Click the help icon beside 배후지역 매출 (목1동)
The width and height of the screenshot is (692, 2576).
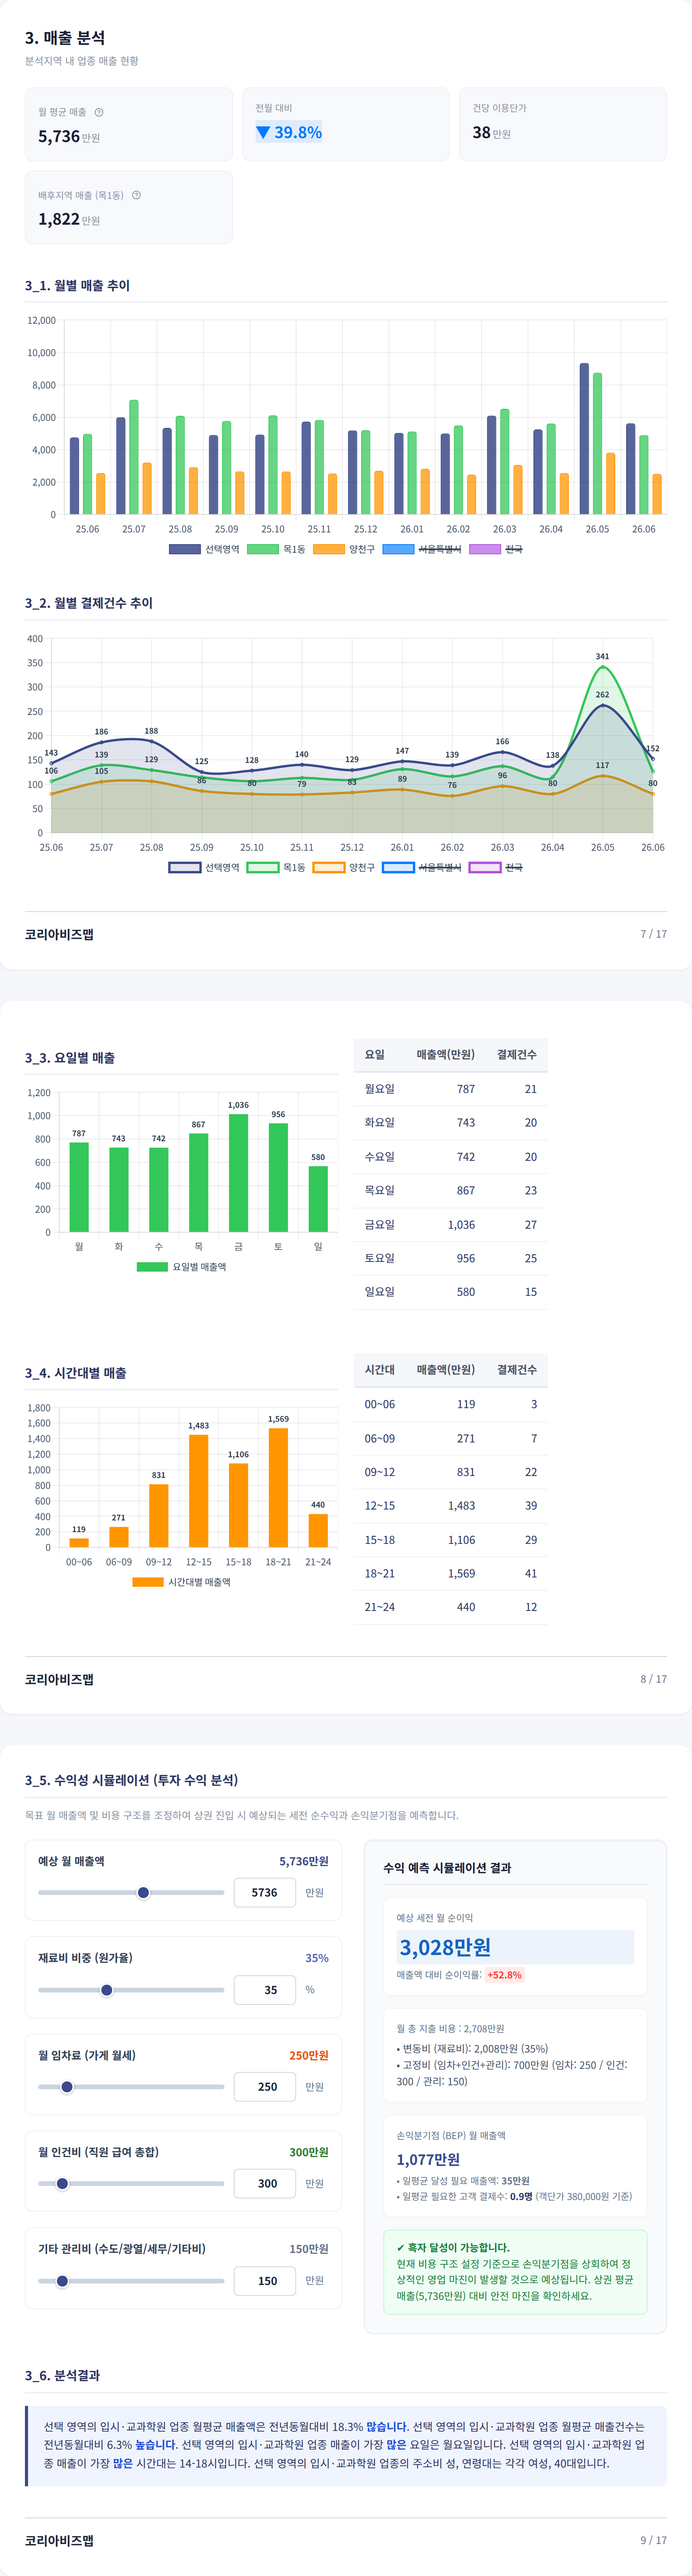point(137,195)
